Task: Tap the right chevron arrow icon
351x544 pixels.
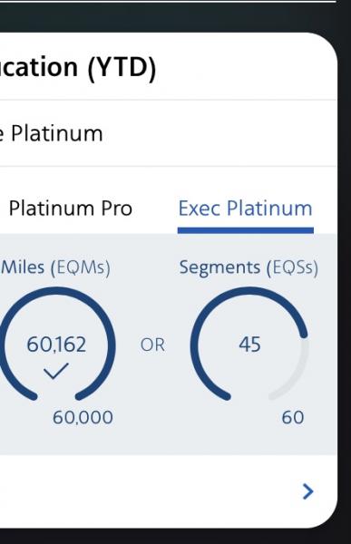Action: (x=307, y=491)
